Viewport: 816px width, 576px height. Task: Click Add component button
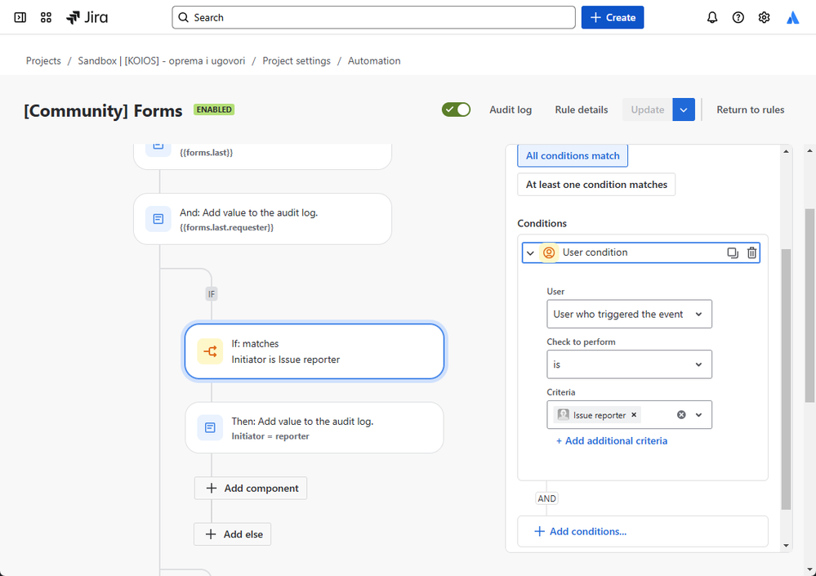point(251,488)
